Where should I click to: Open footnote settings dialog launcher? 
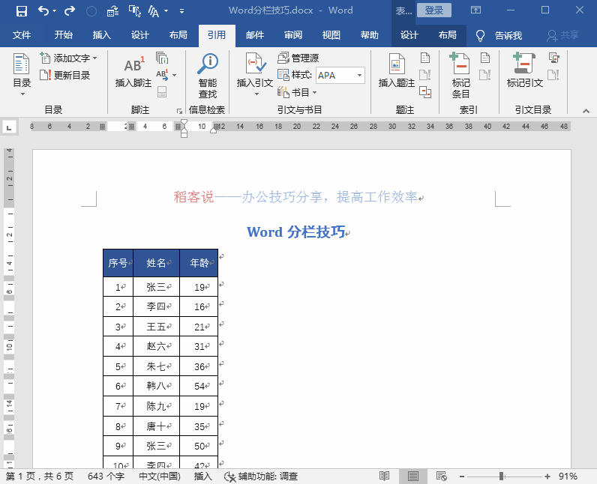click(179, 111)
